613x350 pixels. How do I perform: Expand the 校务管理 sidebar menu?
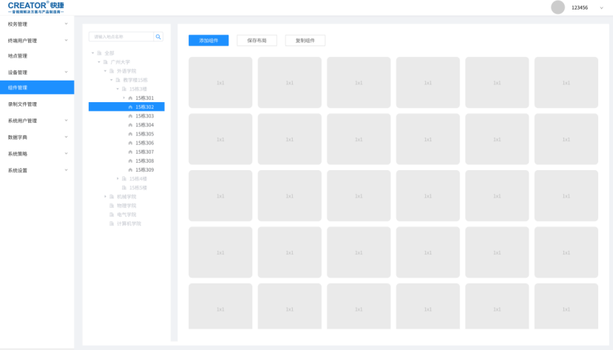pos(66,24)
